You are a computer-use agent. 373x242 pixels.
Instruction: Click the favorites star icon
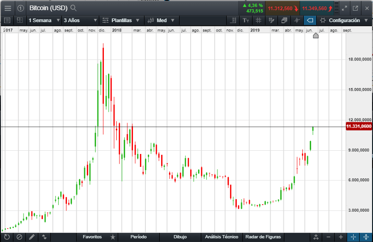(113, 237)
